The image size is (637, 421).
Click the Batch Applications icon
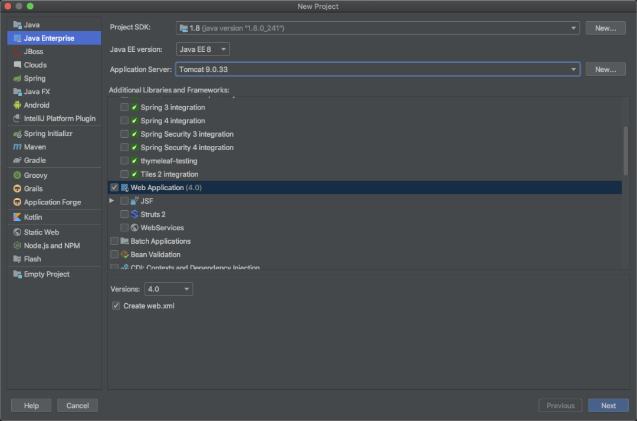tap(124, 241)
